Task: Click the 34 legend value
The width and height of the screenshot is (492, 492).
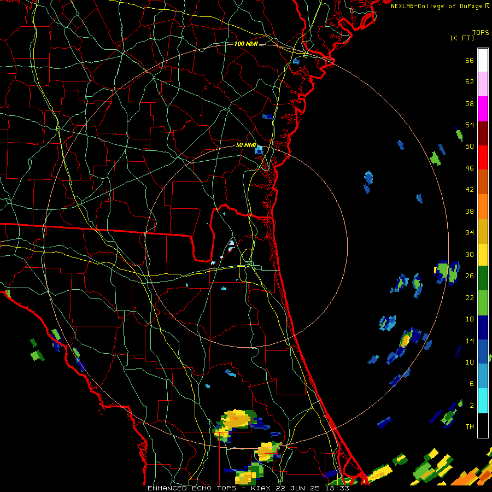Action: coord(470,233)
